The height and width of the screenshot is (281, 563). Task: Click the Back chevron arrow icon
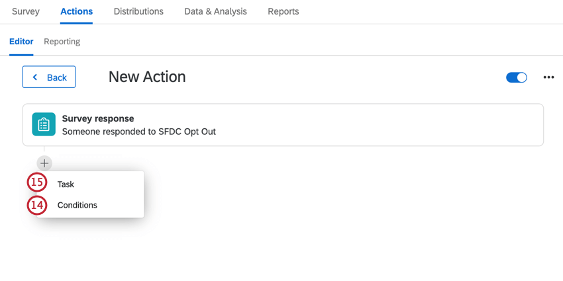pos(35,77)
